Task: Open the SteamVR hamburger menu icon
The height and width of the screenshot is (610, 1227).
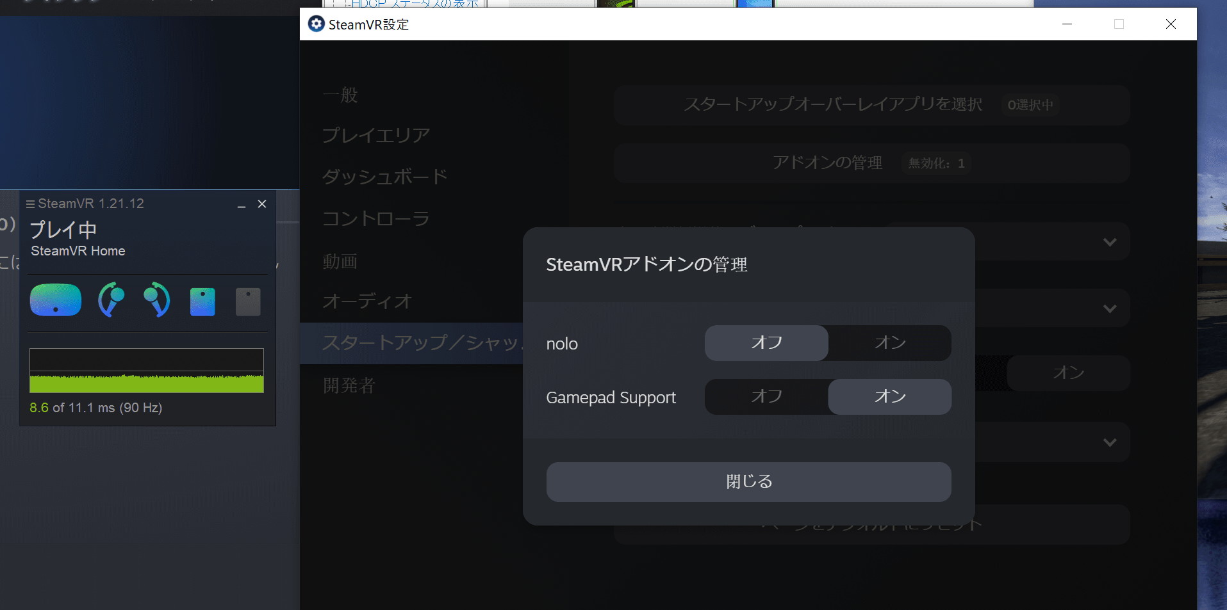Action: tap(30, 204)
